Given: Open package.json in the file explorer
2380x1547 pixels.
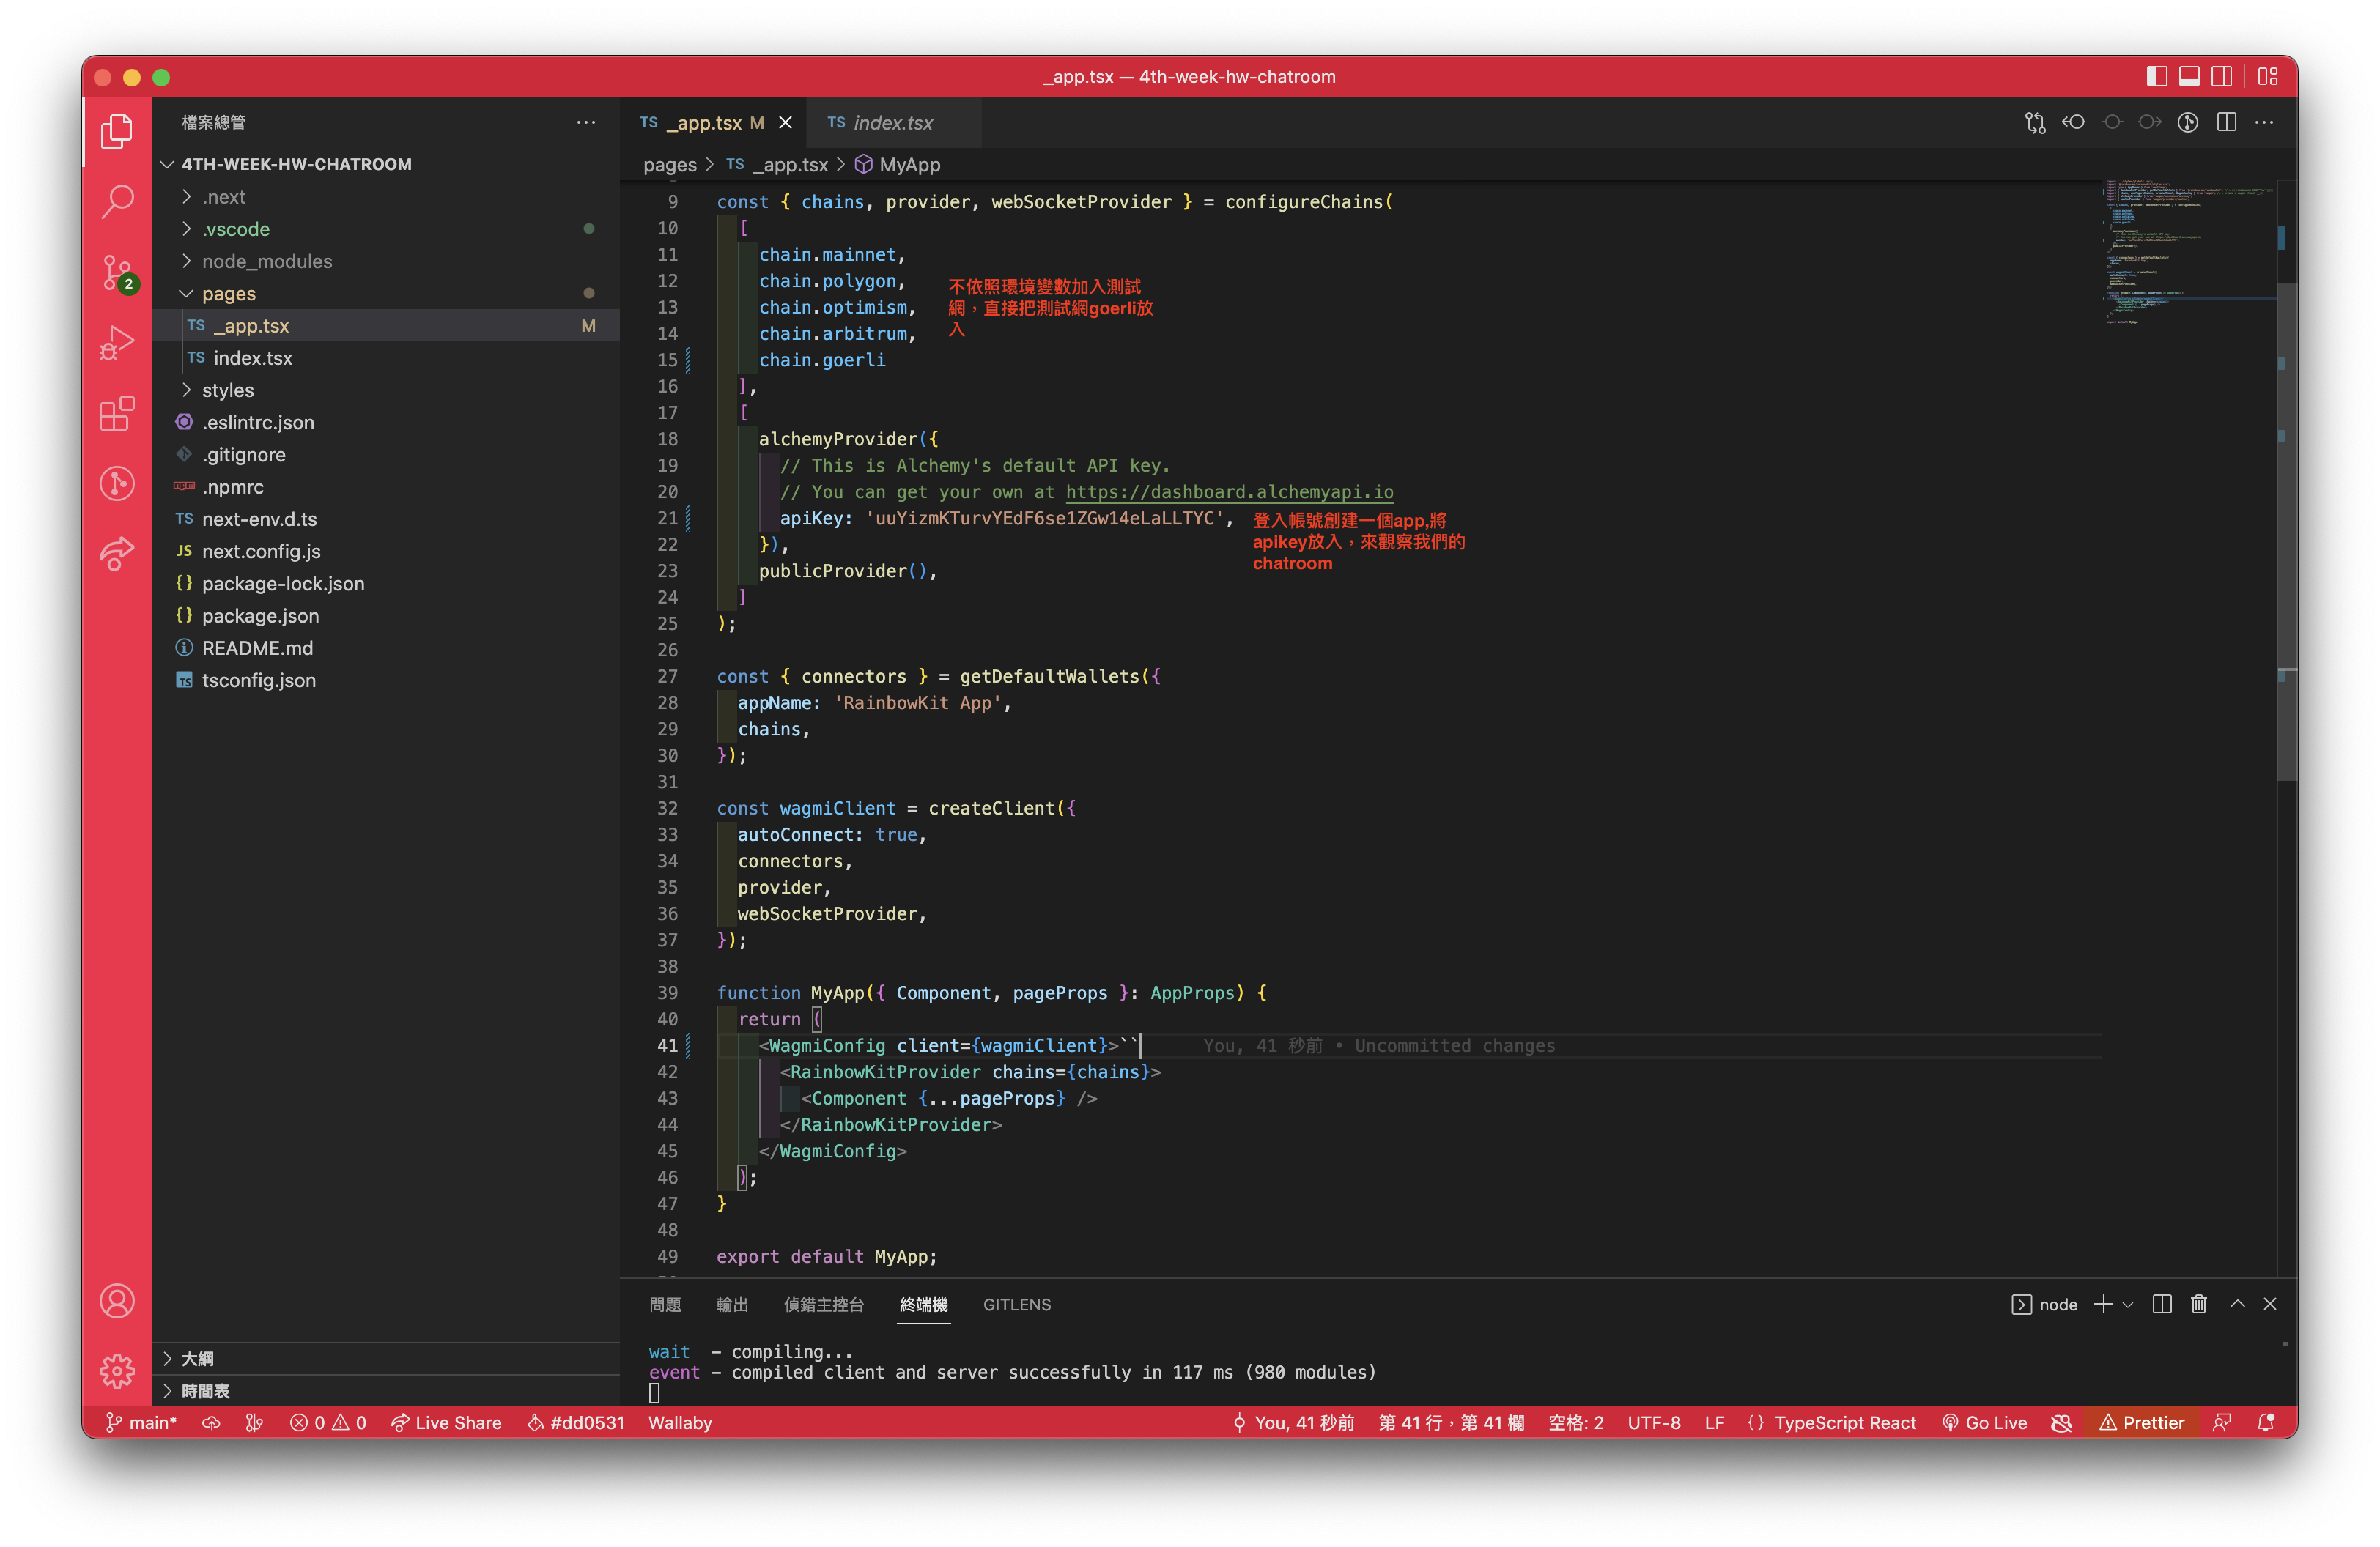Looking at the screenshot, I should pos(260,615).
